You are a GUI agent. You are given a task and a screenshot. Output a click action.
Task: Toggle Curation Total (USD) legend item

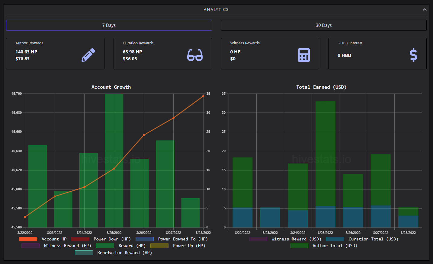[362, 239]
